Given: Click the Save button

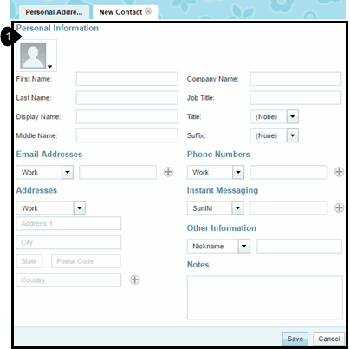Looking at the screenshot, I should (x=295, y=339).
